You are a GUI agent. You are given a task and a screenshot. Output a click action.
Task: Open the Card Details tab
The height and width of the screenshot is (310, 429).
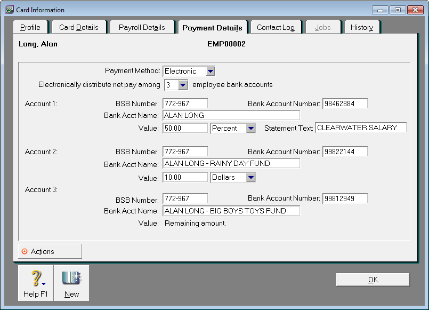(79, 27)
